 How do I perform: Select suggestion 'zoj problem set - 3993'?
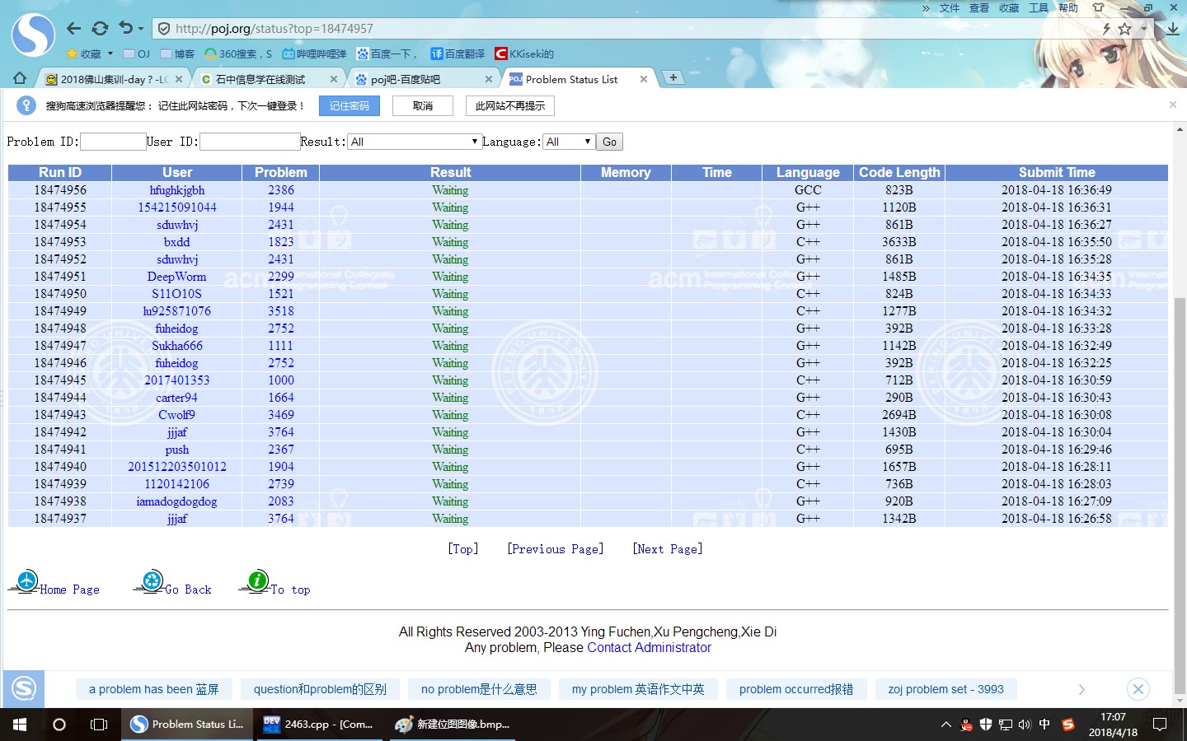(x=946, y=689)
